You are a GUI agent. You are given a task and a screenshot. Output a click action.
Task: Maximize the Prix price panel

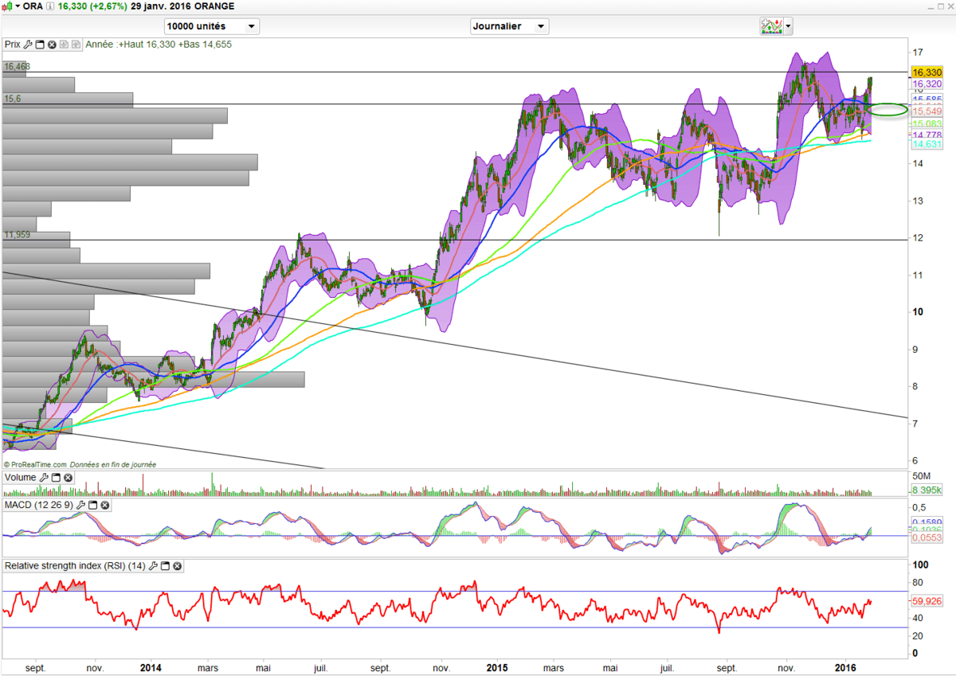(x=40, y=45)
